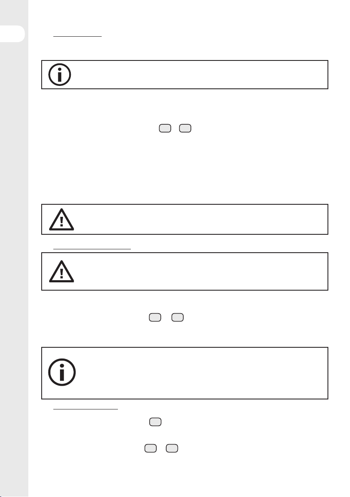The height and width of the screenshot is (497, 350).
Task: Click the white page tab on the gray margin
Action: pos(12,34)
